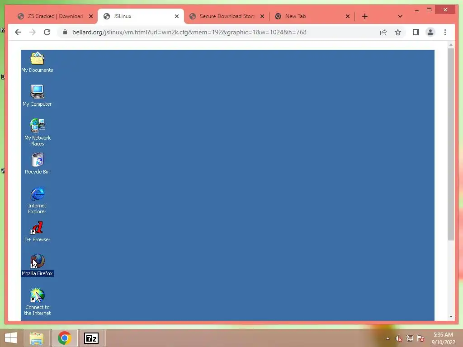Click the Chrome taskbar icon
The height and width of the screenshot is (347, 463).
pyautogui.click(x=65, y=338)
